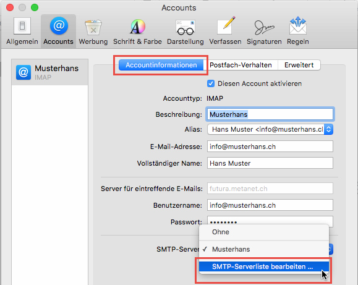
Task: Switch to the Erweitert tab
Action: [x=299, y=65]
